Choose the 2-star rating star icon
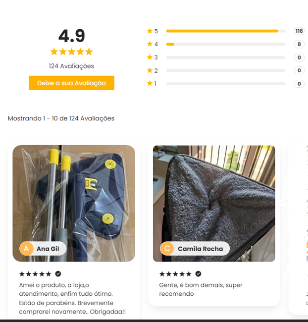The height and width of the screenshot is (322, 308). [150, 70]
